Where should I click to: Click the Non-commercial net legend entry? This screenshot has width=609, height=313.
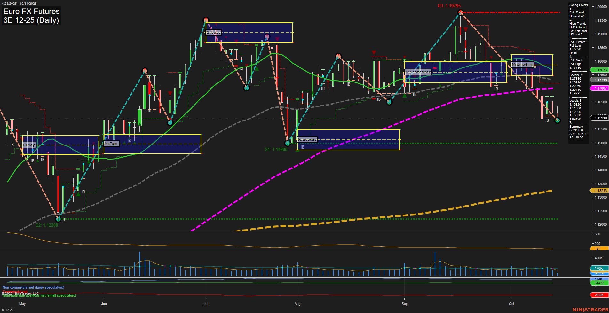pyautogui.click(x=33, y=287)
